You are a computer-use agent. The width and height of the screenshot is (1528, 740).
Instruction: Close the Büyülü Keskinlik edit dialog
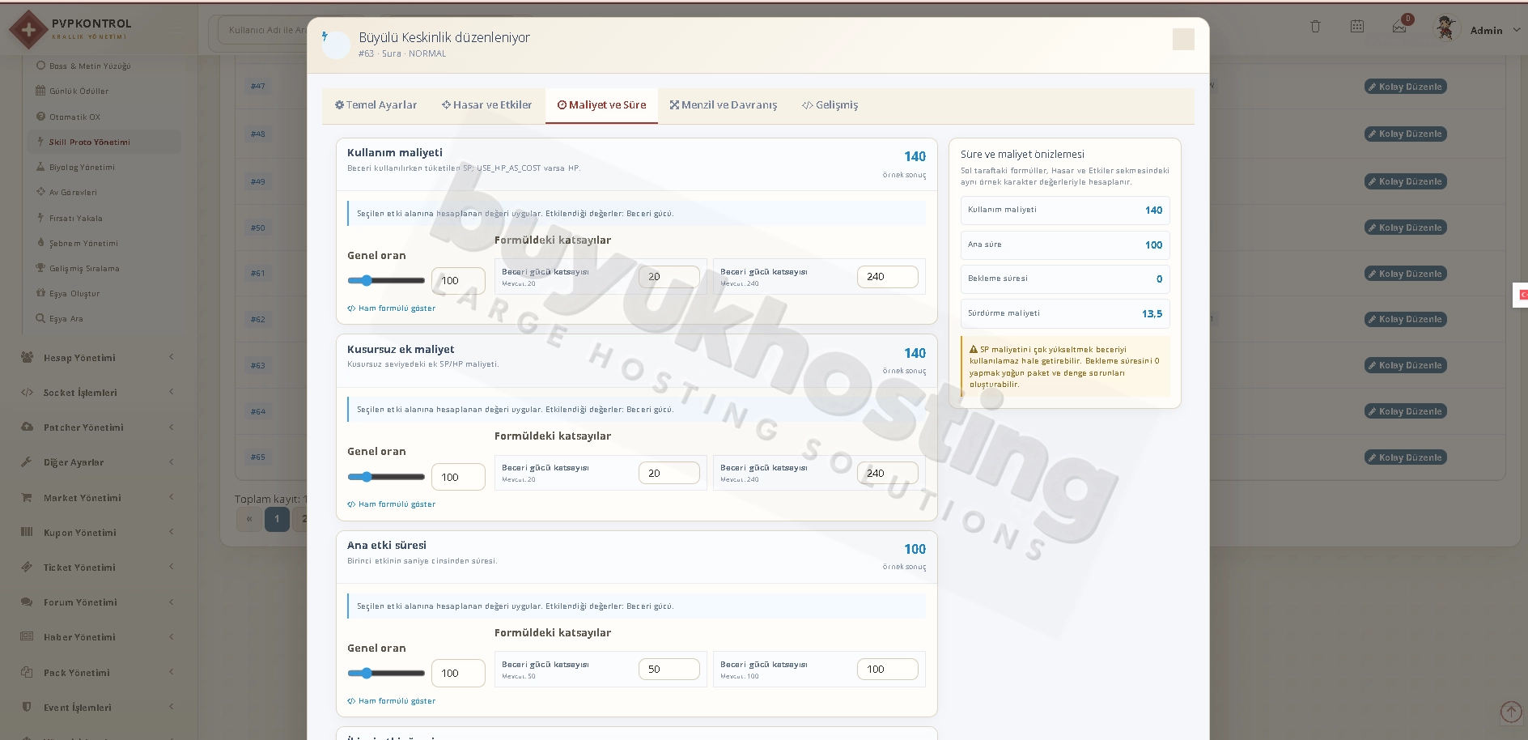click(x=1183, y=39)
